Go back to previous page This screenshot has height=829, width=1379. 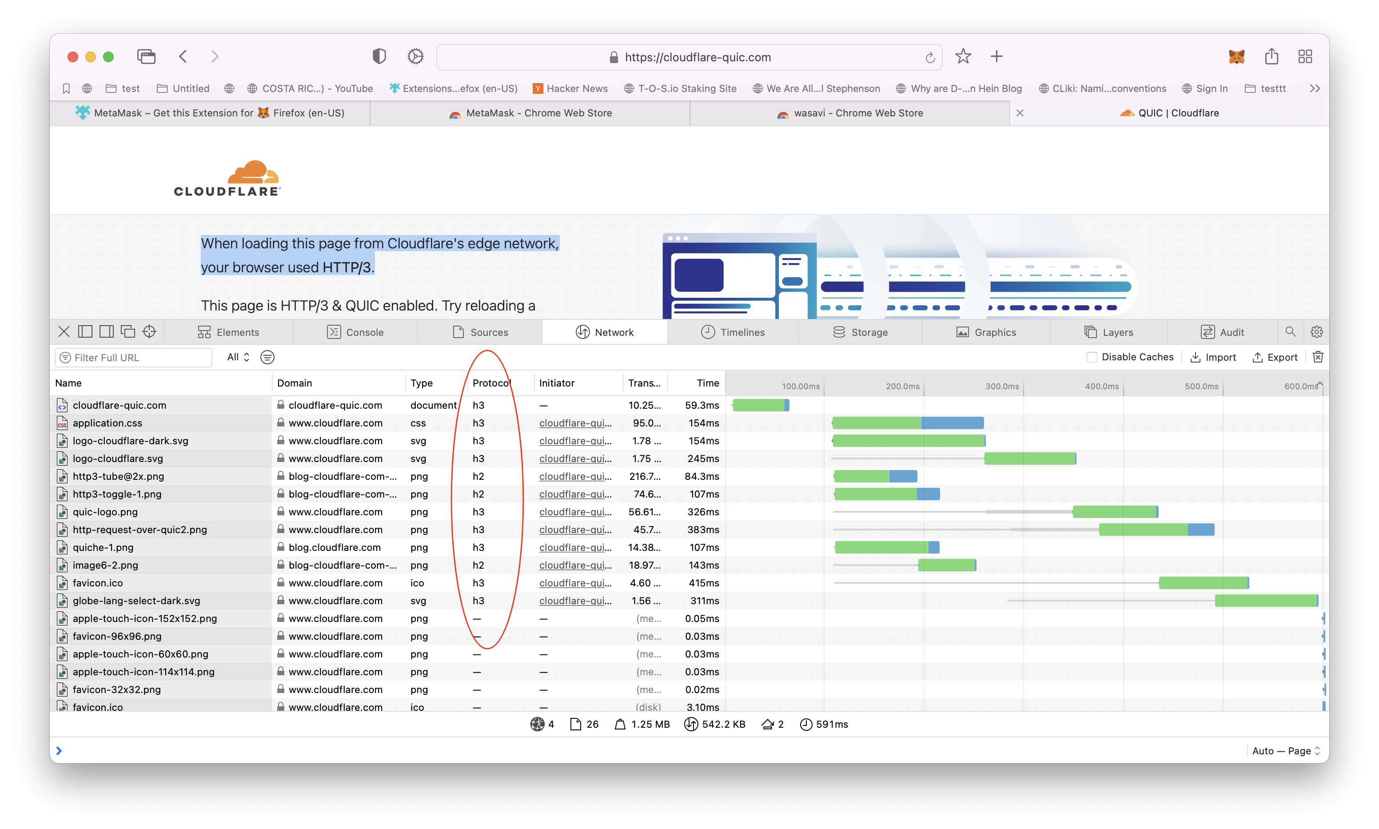pyautogui.click(x=183, y=56)
